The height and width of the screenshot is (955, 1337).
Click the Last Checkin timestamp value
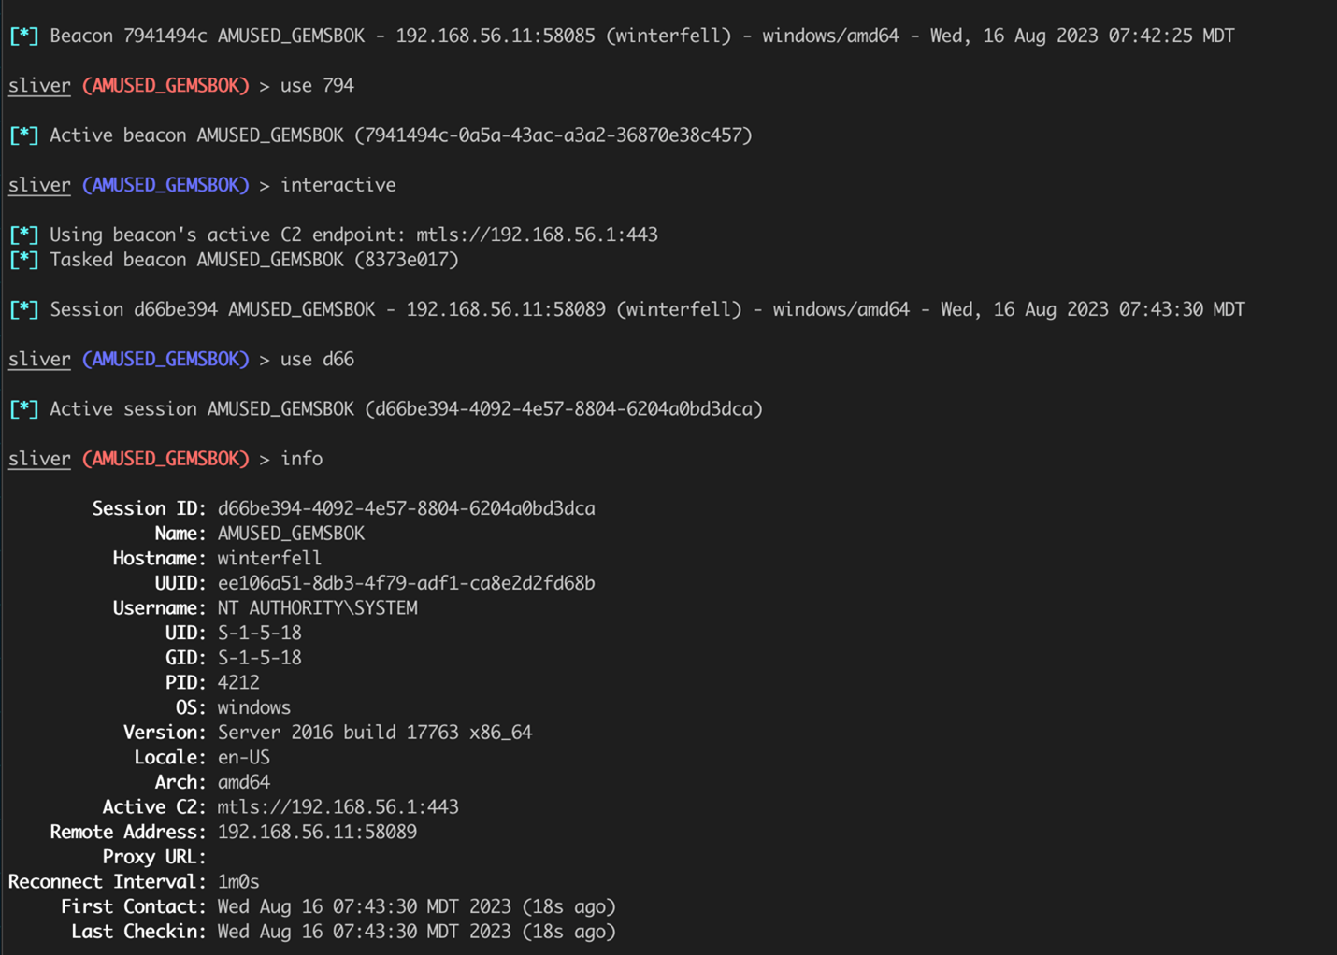tap(416, 932)
